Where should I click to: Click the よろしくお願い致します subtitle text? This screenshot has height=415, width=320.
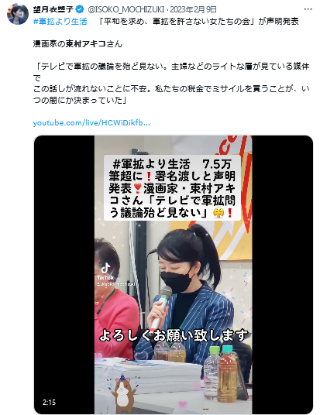[174, 335]
